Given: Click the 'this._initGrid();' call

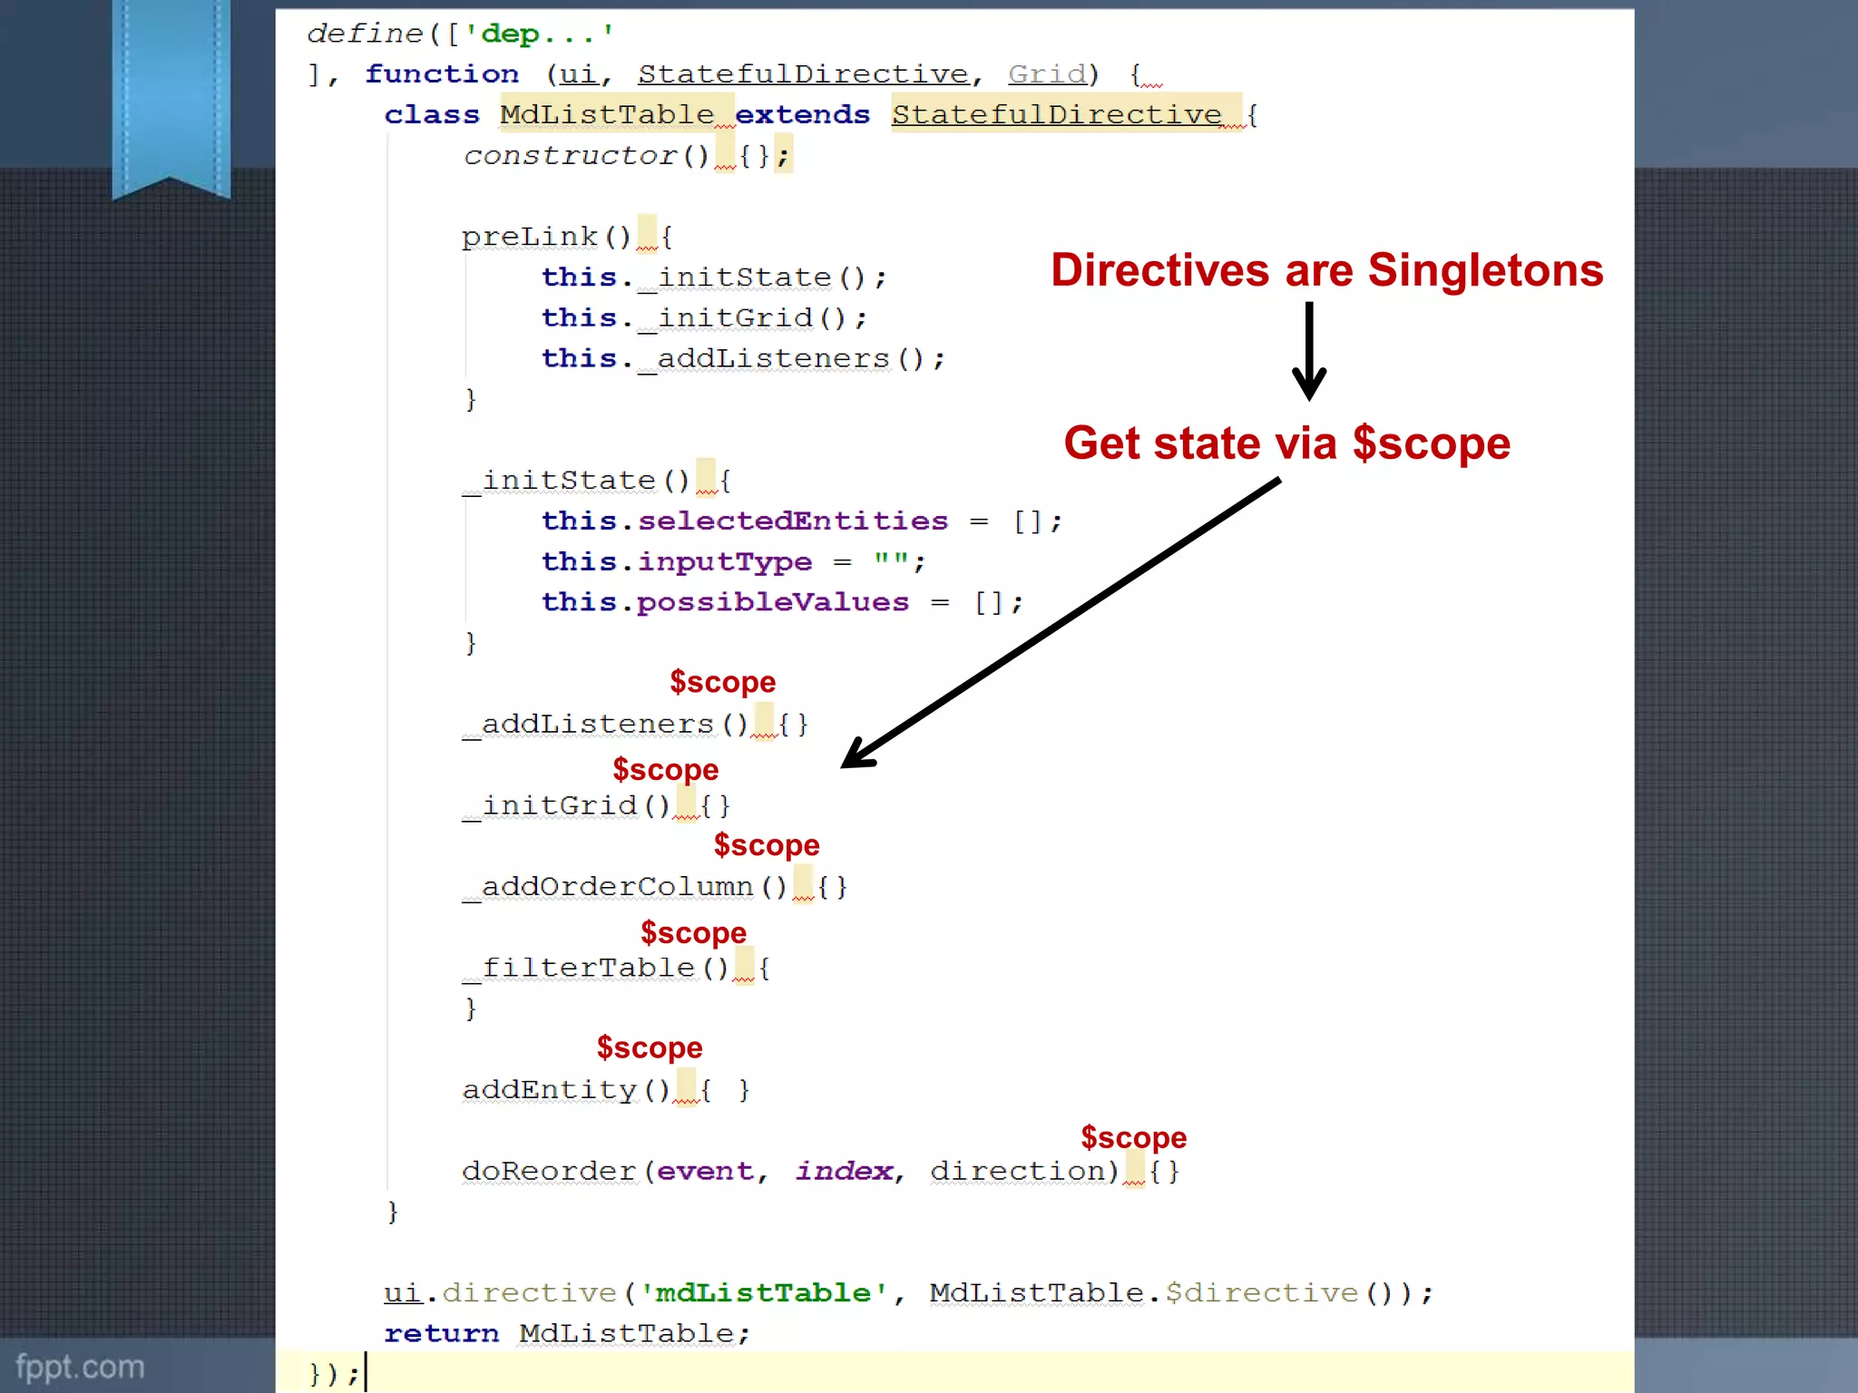Looking at the screenshot, I should click(x=704, y=318).
